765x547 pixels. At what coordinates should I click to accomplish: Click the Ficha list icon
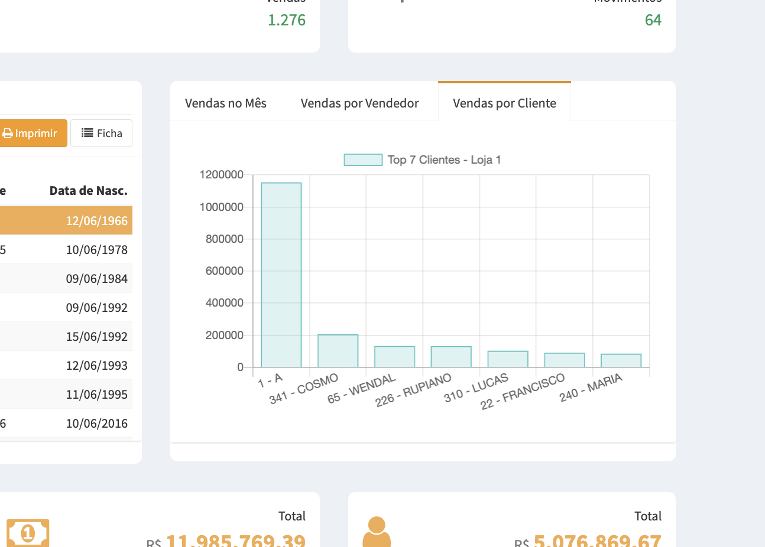coord(87,133)
